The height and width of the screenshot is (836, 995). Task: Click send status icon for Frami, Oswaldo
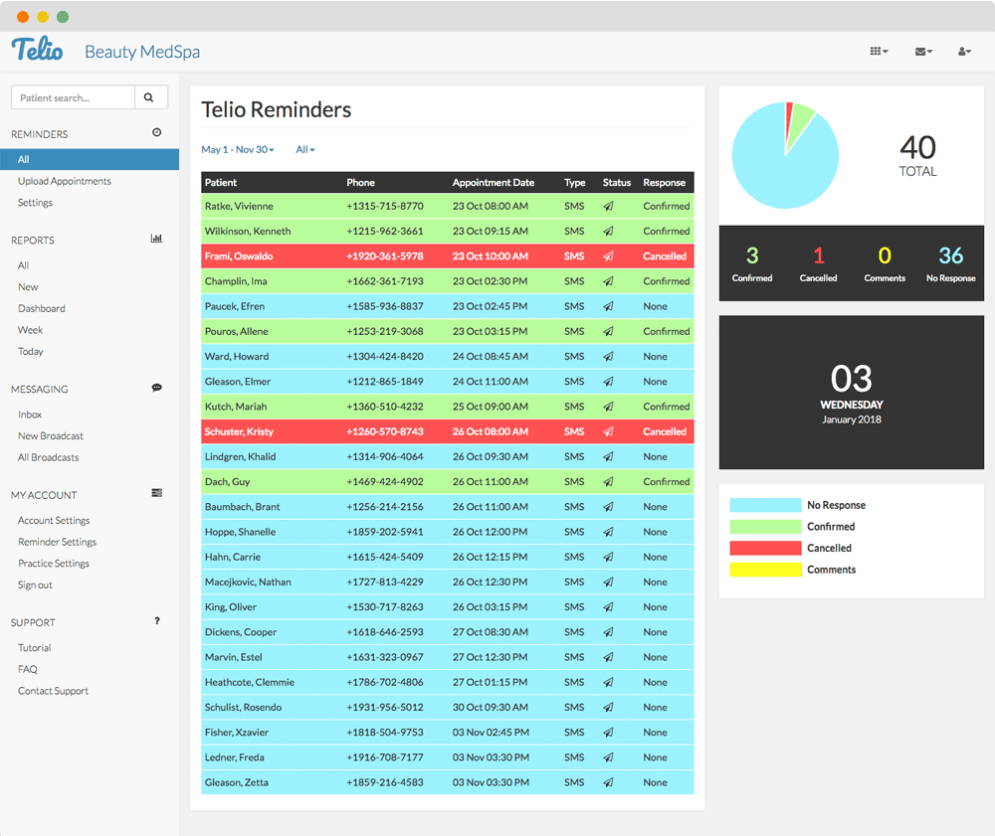(608, 256)
